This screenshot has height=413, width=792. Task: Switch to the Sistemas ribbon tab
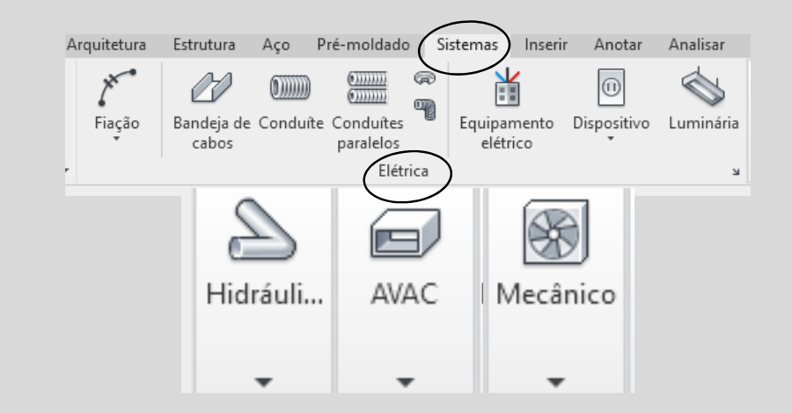[x=466, y=44]
